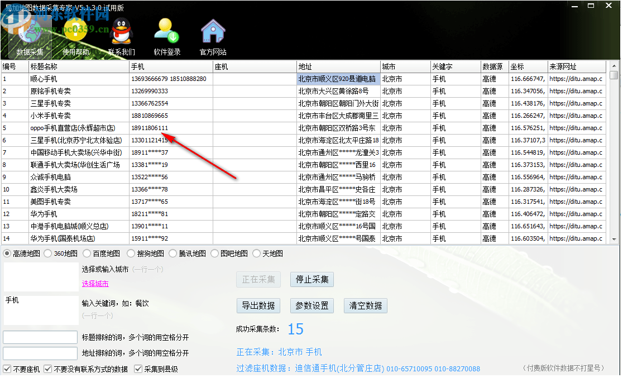The width and height of the screenshot is (623, 378).
Task: Click the QQ 联系我们 contact icon
Action: pyautogui.click(x=120, y=36)
